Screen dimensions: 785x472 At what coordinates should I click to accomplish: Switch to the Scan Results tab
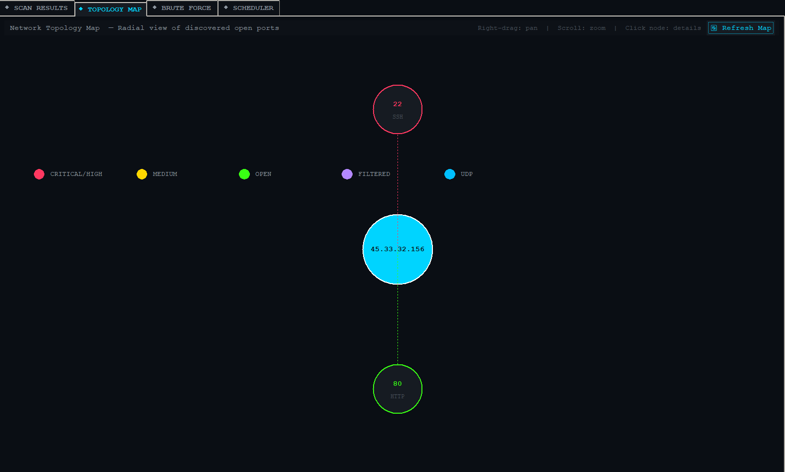pyautogui.click(x=37, y=8)
